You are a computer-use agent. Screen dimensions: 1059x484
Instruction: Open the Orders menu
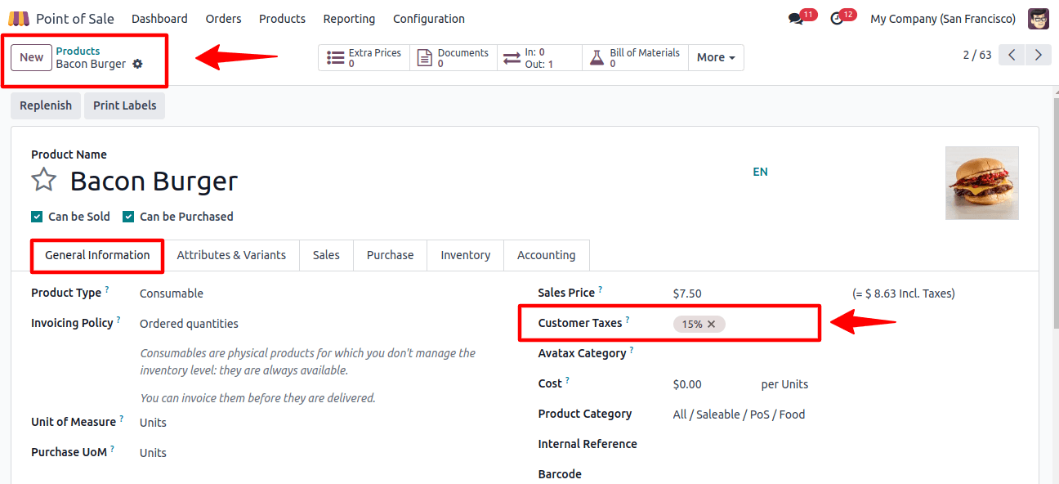point(223,18)
